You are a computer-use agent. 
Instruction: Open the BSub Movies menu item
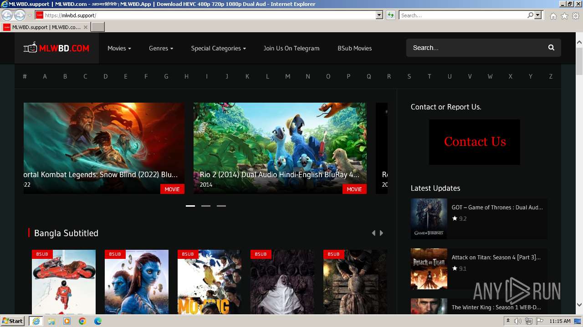355,48
